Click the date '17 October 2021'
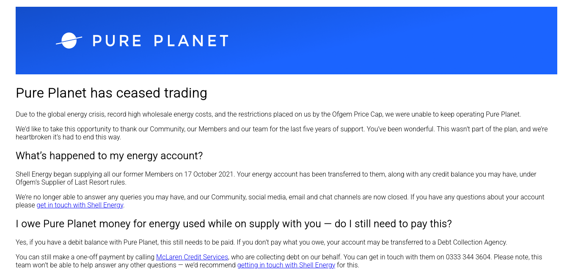The height and width of the screenshot is (275, 578). (x=209, y=174)
